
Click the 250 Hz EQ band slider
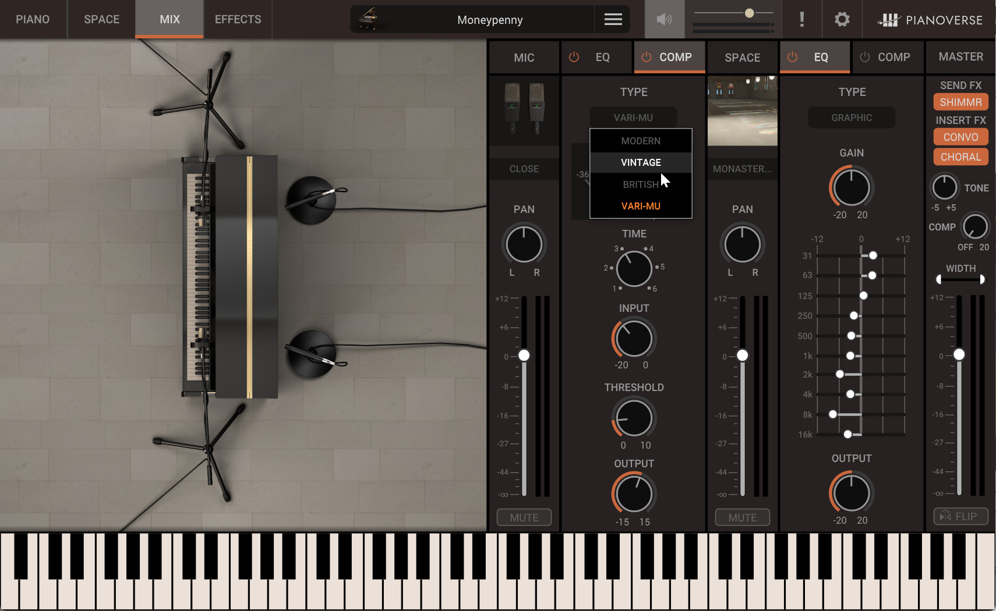coord(854,315)
